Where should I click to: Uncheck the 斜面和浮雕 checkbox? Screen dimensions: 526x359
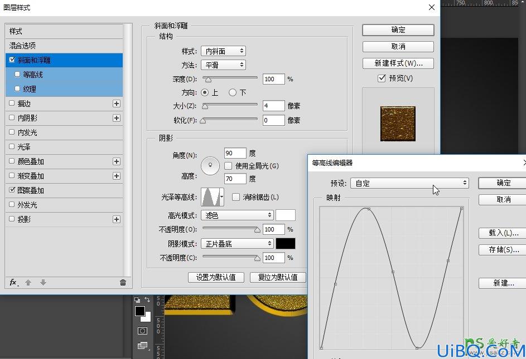pos(12,60)
